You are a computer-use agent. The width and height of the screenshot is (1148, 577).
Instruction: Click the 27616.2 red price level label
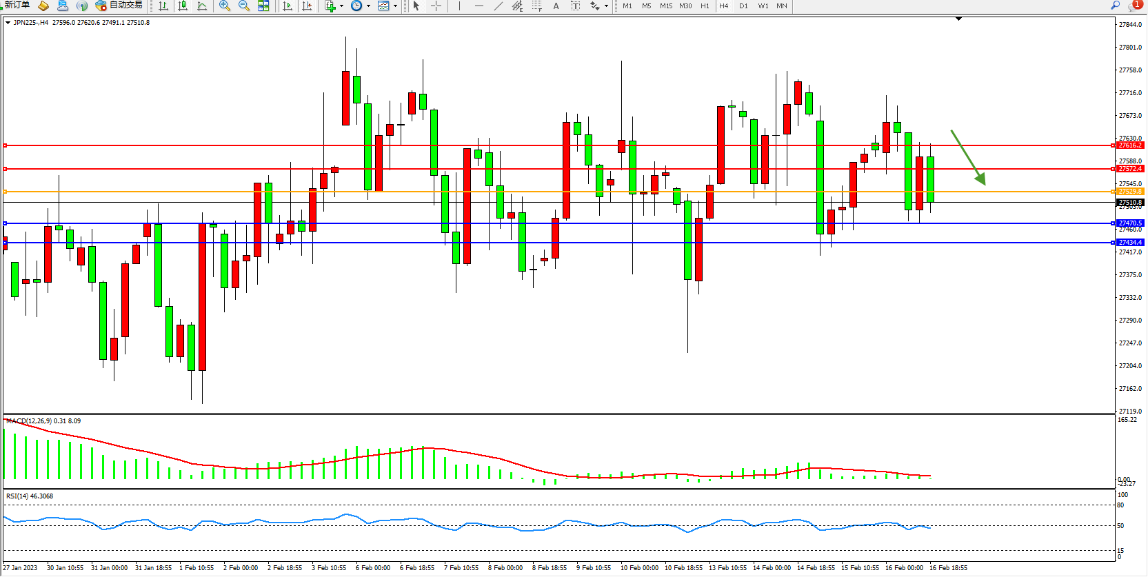point(1130,145)
